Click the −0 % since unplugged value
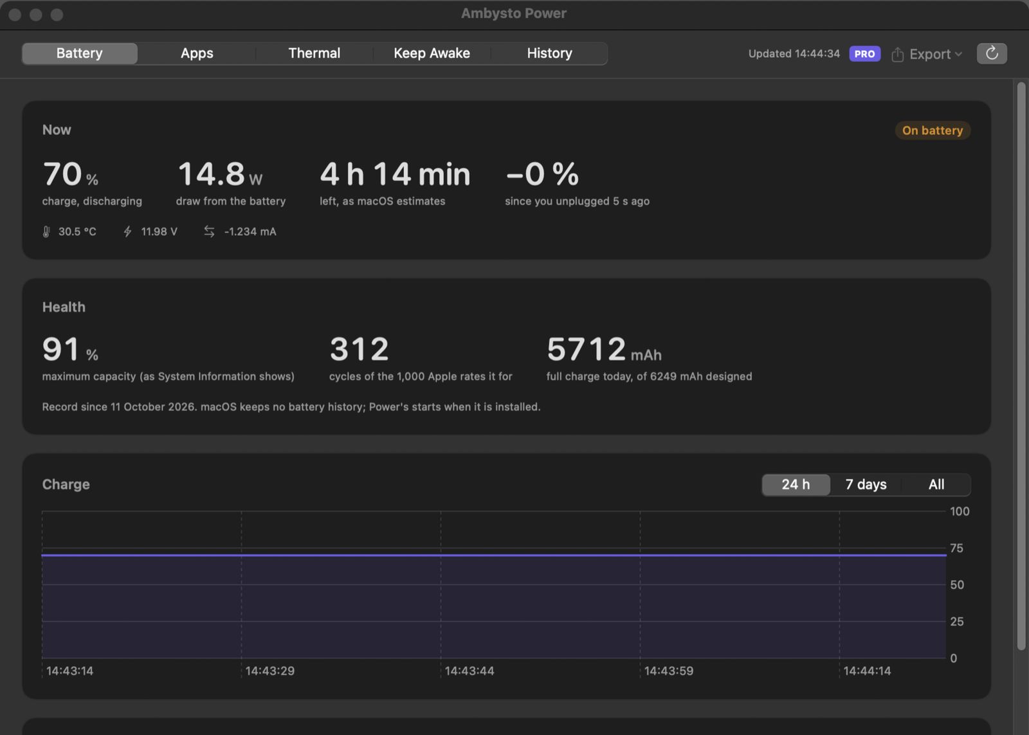Screen dimensions: 1029x735 [542, 174]
